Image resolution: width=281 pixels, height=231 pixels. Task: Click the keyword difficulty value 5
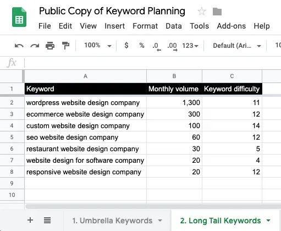coord(232,148)
